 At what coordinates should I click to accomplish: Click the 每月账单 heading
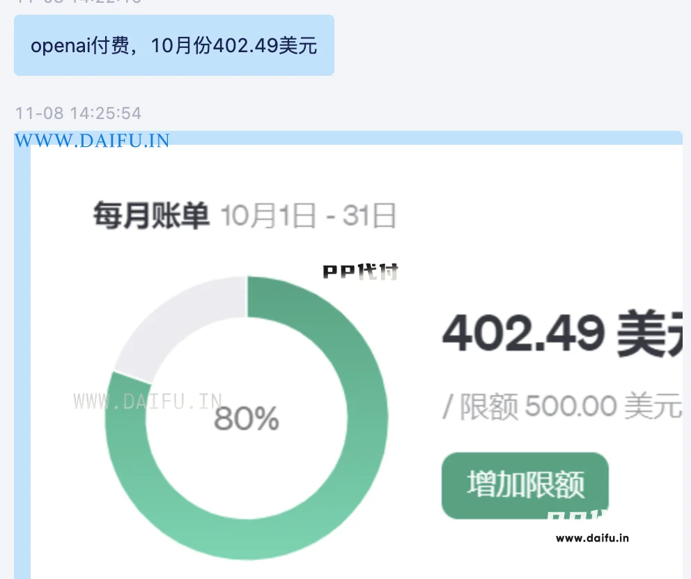click(150, 216)
